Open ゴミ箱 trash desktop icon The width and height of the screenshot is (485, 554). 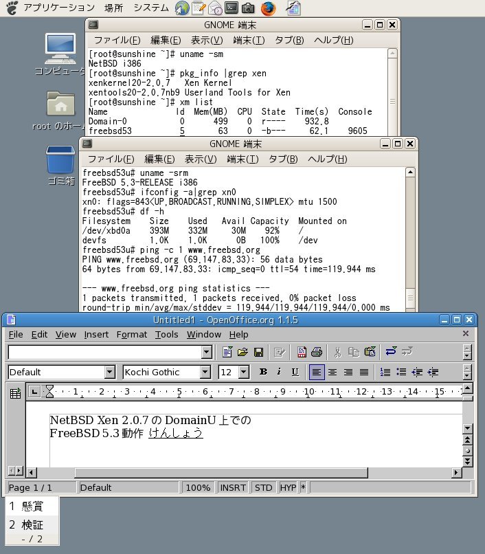(x=60, y=166)
